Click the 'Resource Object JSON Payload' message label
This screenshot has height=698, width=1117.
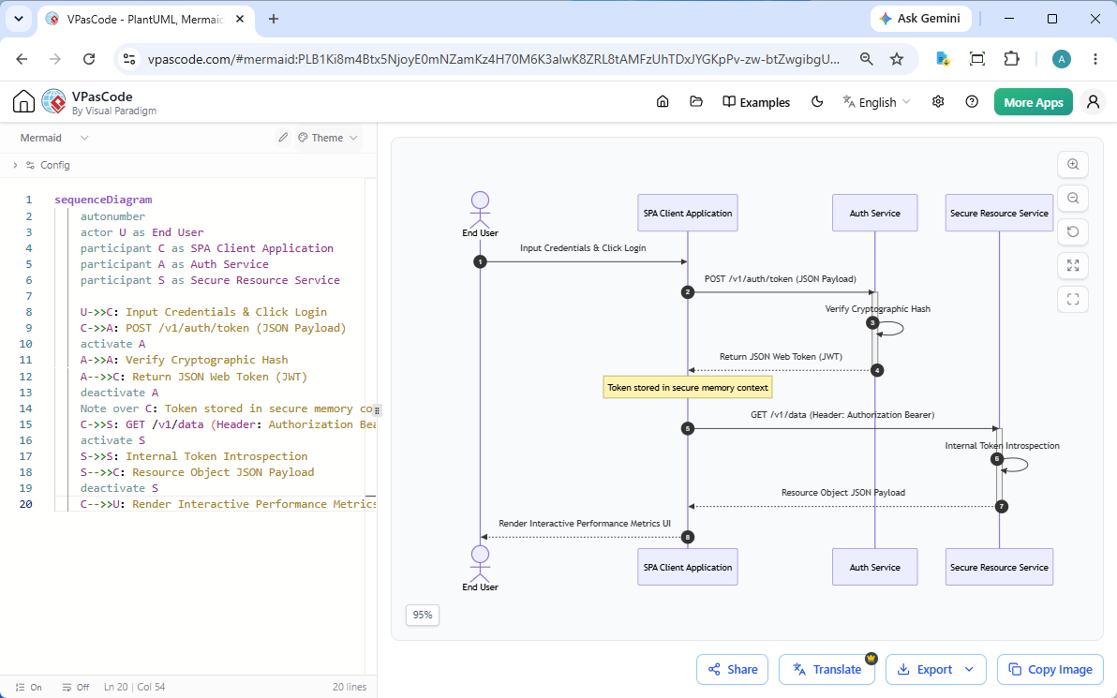842,492
